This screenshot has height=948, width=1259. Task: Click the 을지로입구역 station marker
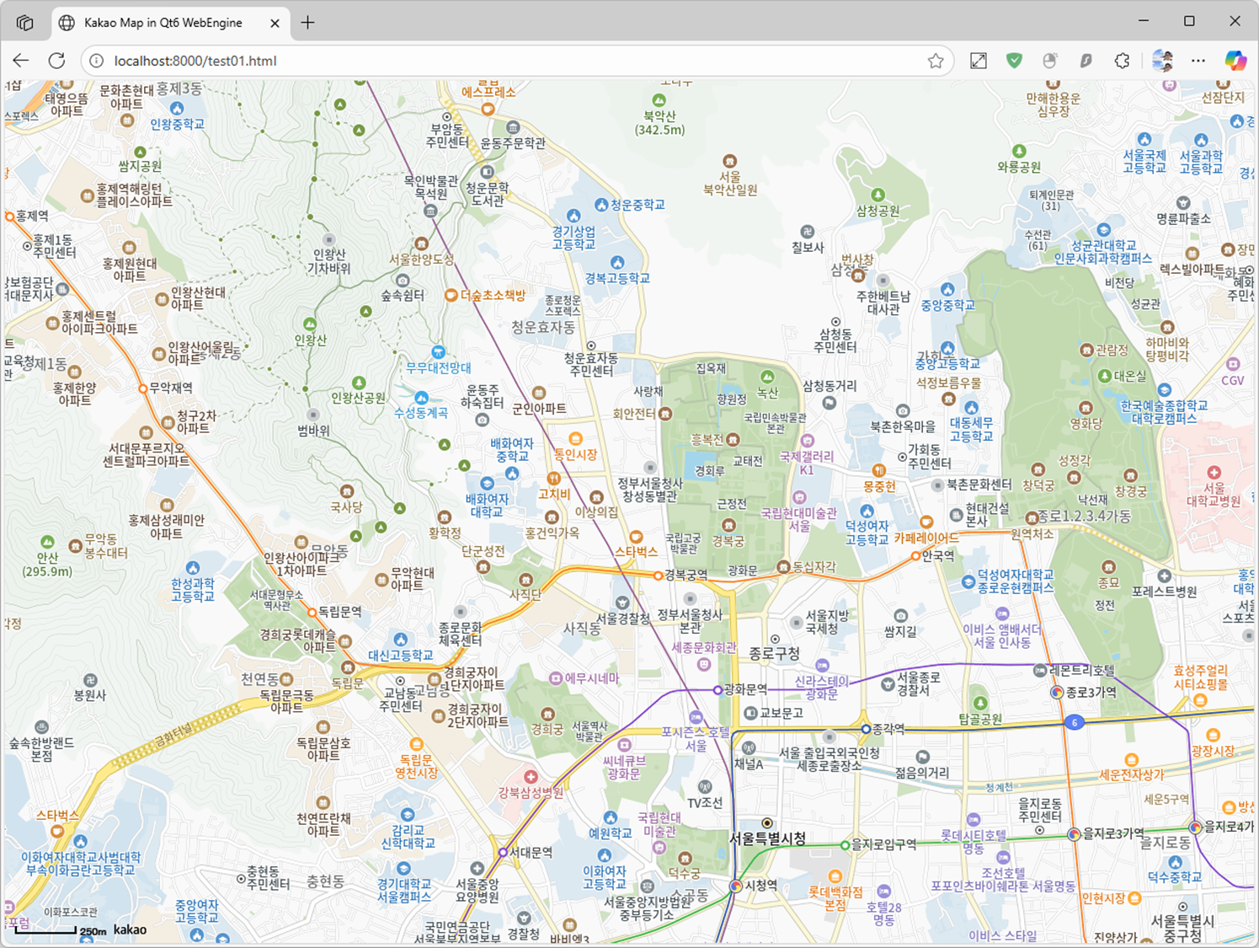coord(845,844)
